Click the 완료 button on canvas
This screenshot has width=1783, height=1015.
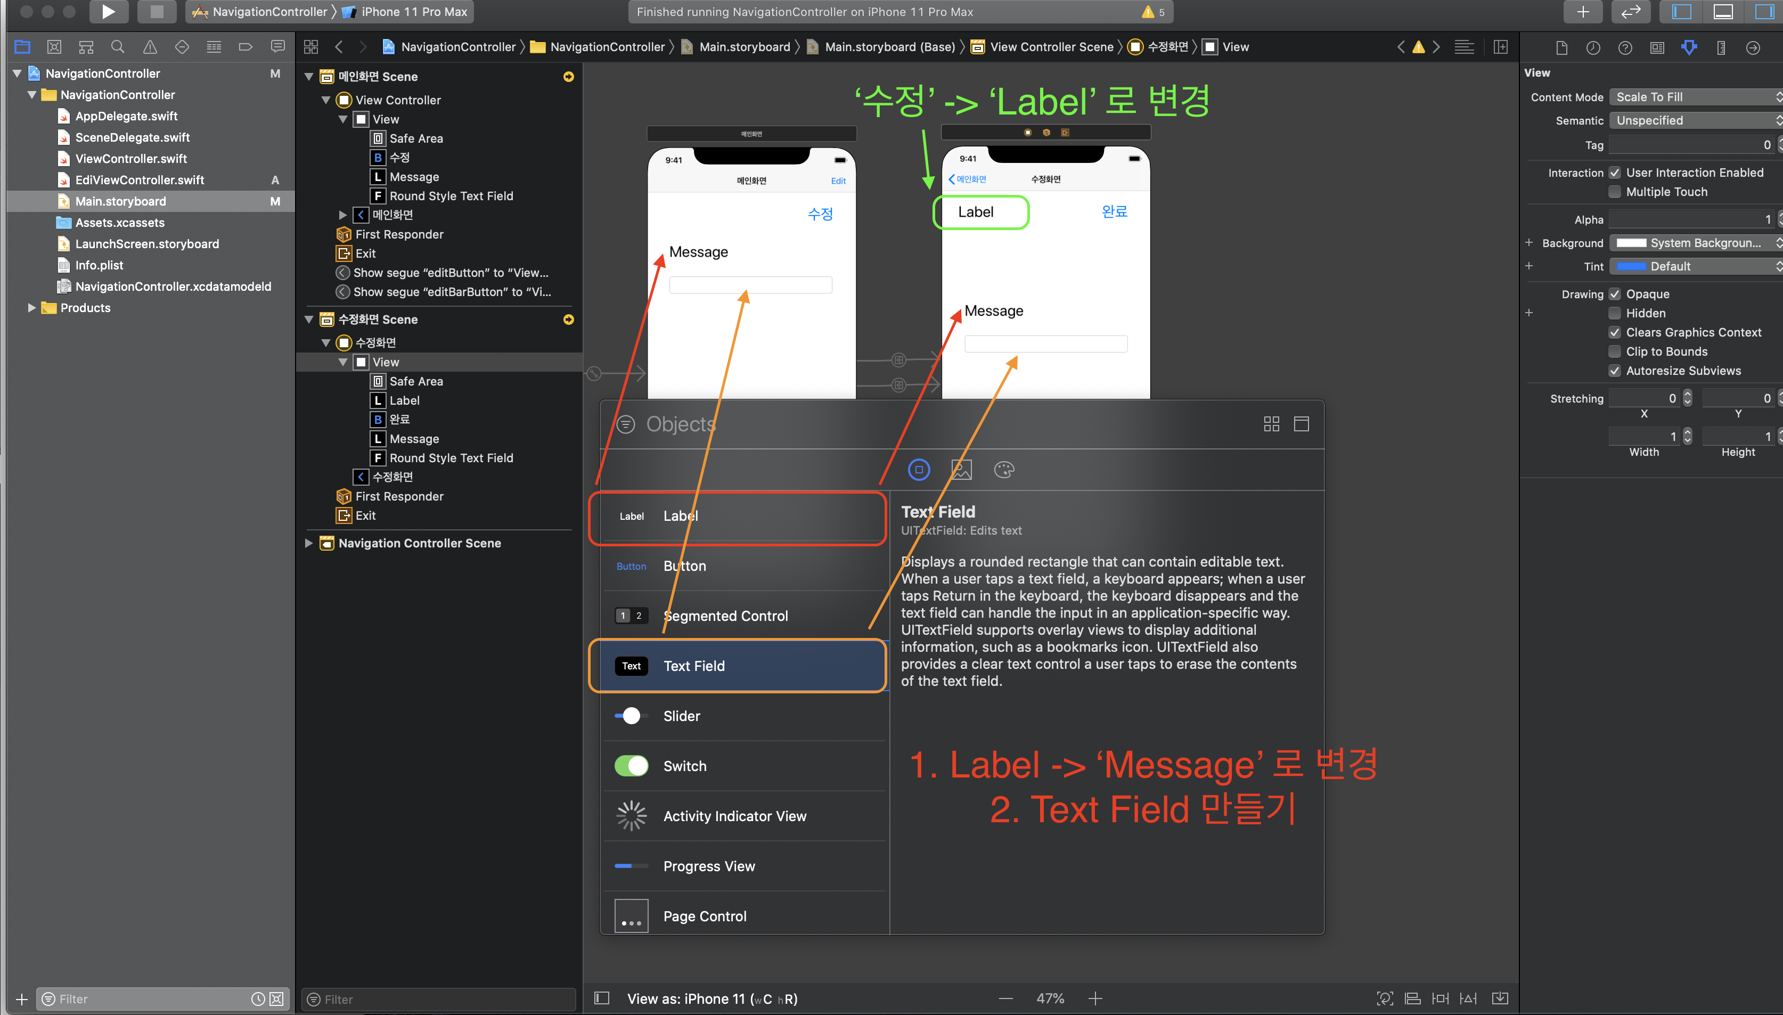pos(1114,212)
